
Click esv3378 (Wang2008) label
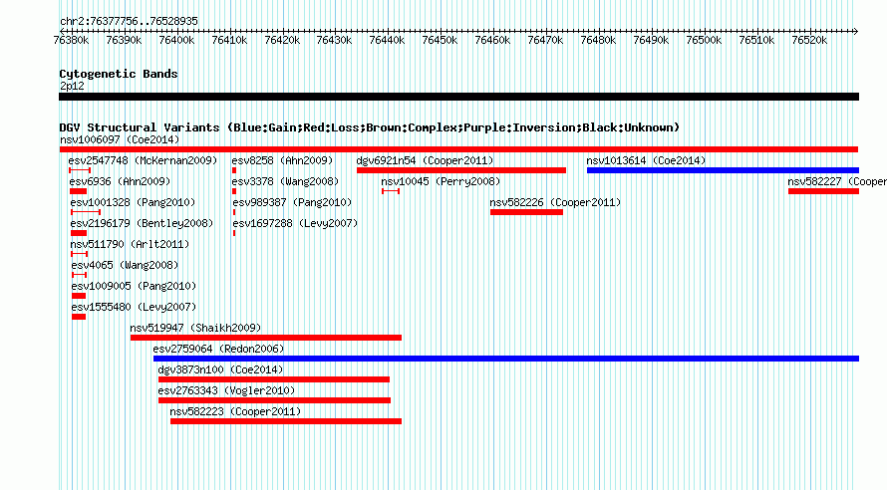285,181
